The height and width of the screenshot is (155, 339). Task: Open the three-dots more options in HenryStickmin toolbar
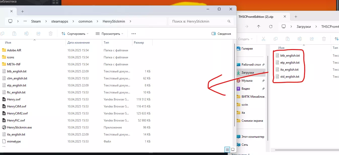tap(134, 34)
